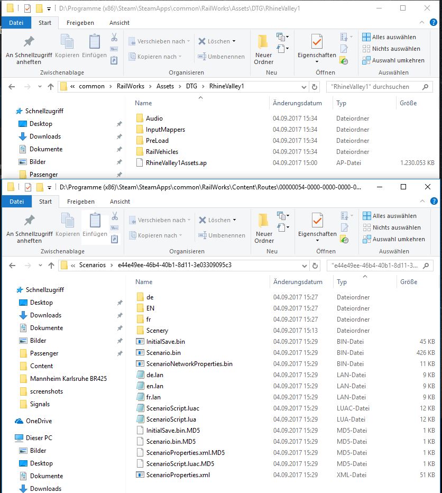Viewport: 442px width, 493px height.
Task: Click DTG in RhineValley1 breadcrumb path
Action: pyautogui.click(x=191, y=86)
